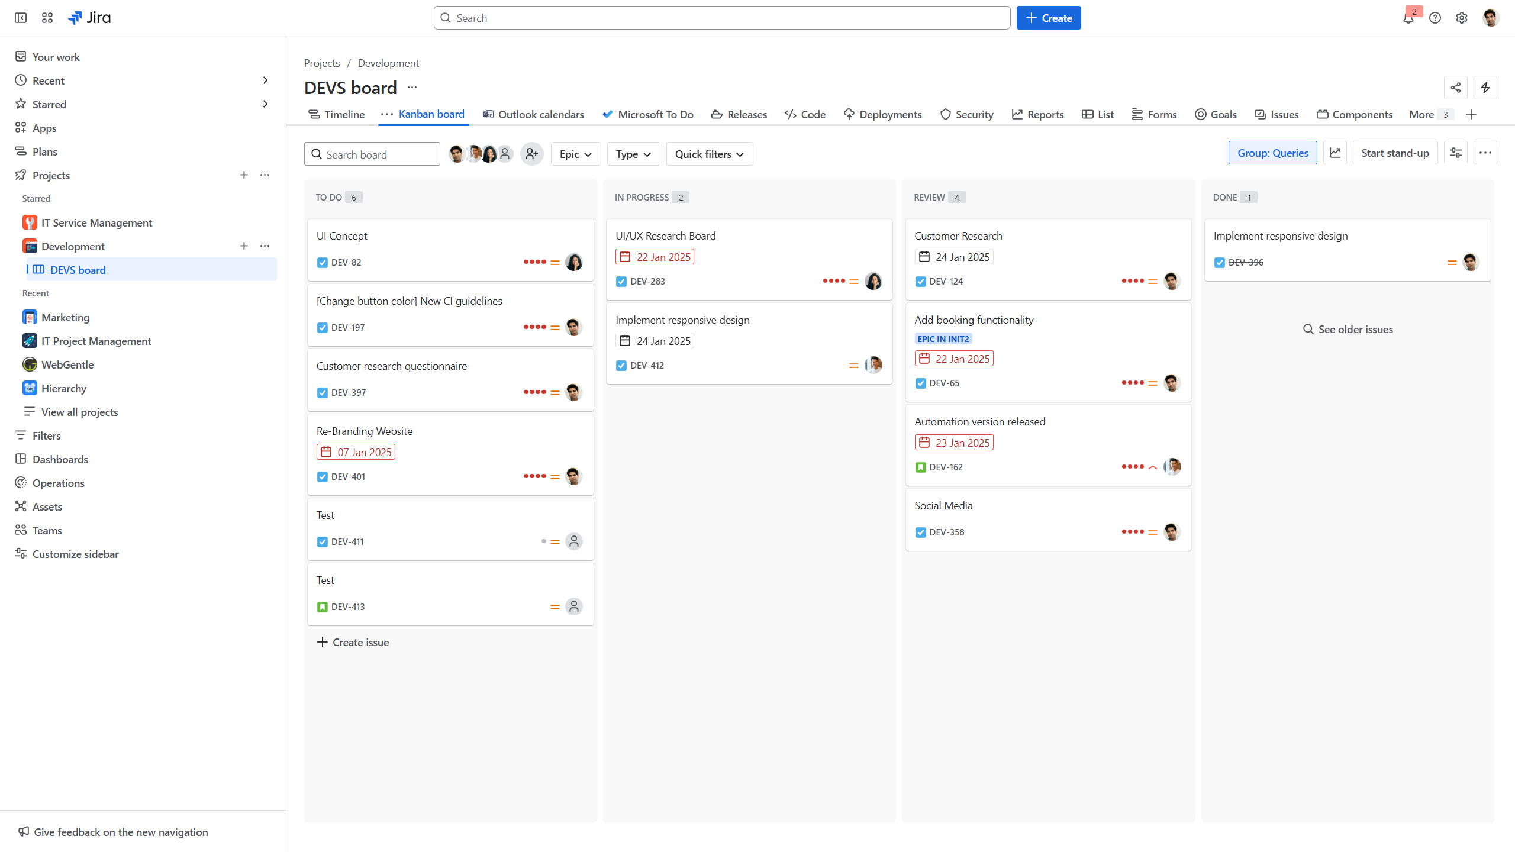
Task: Click the DEV-396 task checkbox icon
Action: (x=1219, y=263)
